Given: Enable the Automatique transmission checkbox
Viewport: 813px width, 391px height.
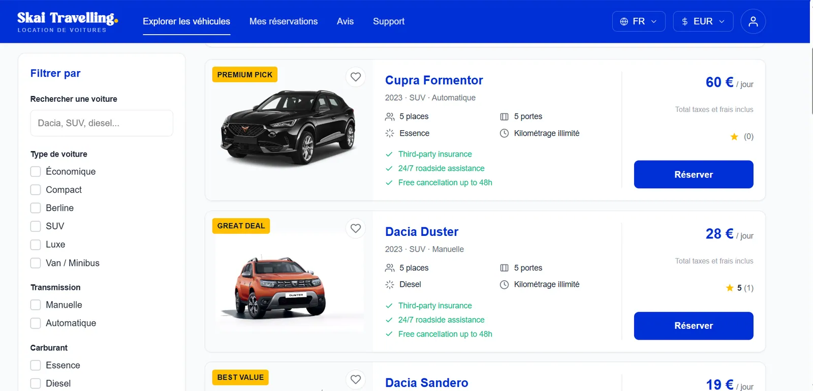Looking at the screenshot, I should pos(36,323).
